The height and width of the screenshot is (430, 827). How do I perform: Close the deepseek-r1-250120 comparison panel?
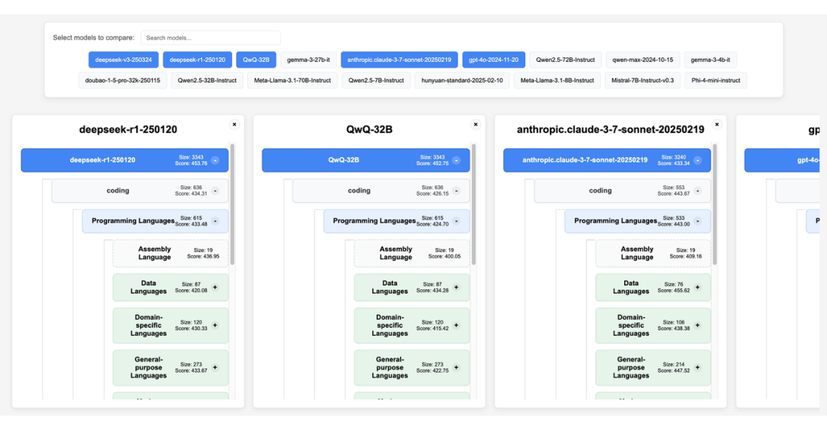tap(235, 125)
